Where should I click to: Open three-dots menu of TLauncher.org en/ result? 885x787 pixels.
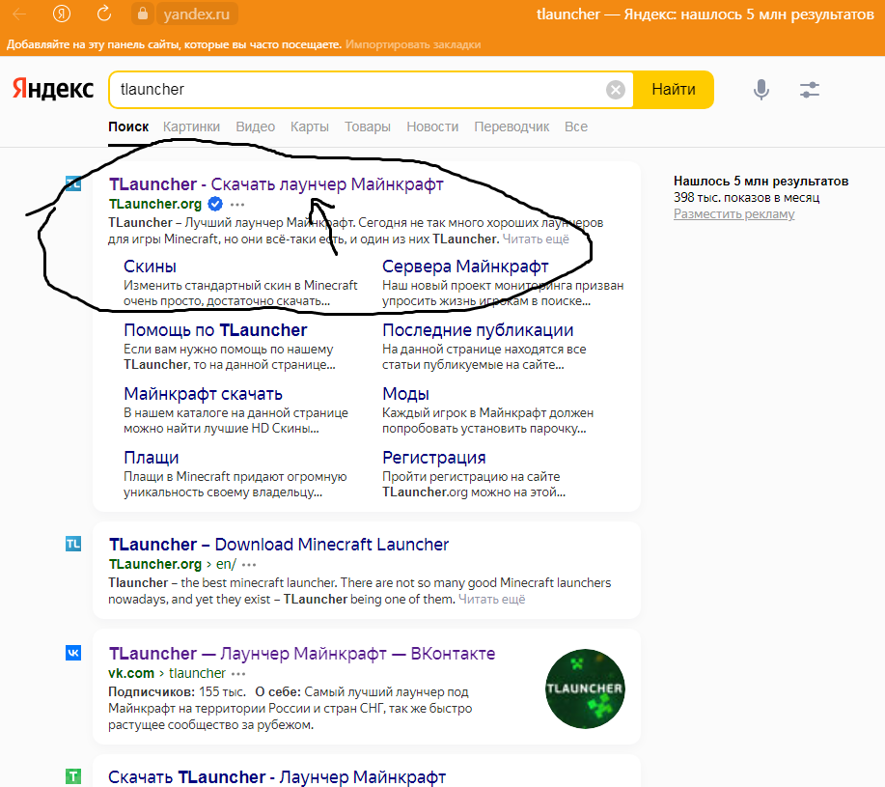pos(249,565)
